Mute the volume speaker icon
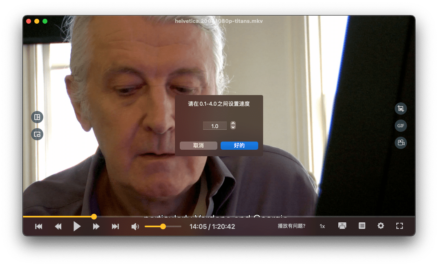Screen dimensions: 438x266 coord(135,226)
